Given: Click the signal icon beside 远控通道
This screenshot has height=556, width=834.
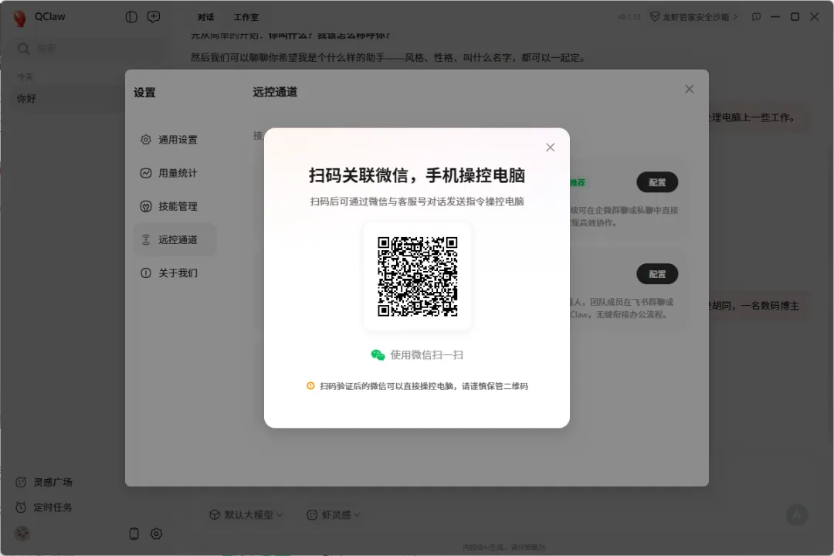Looking at the screenshot, I should (146, 240).
